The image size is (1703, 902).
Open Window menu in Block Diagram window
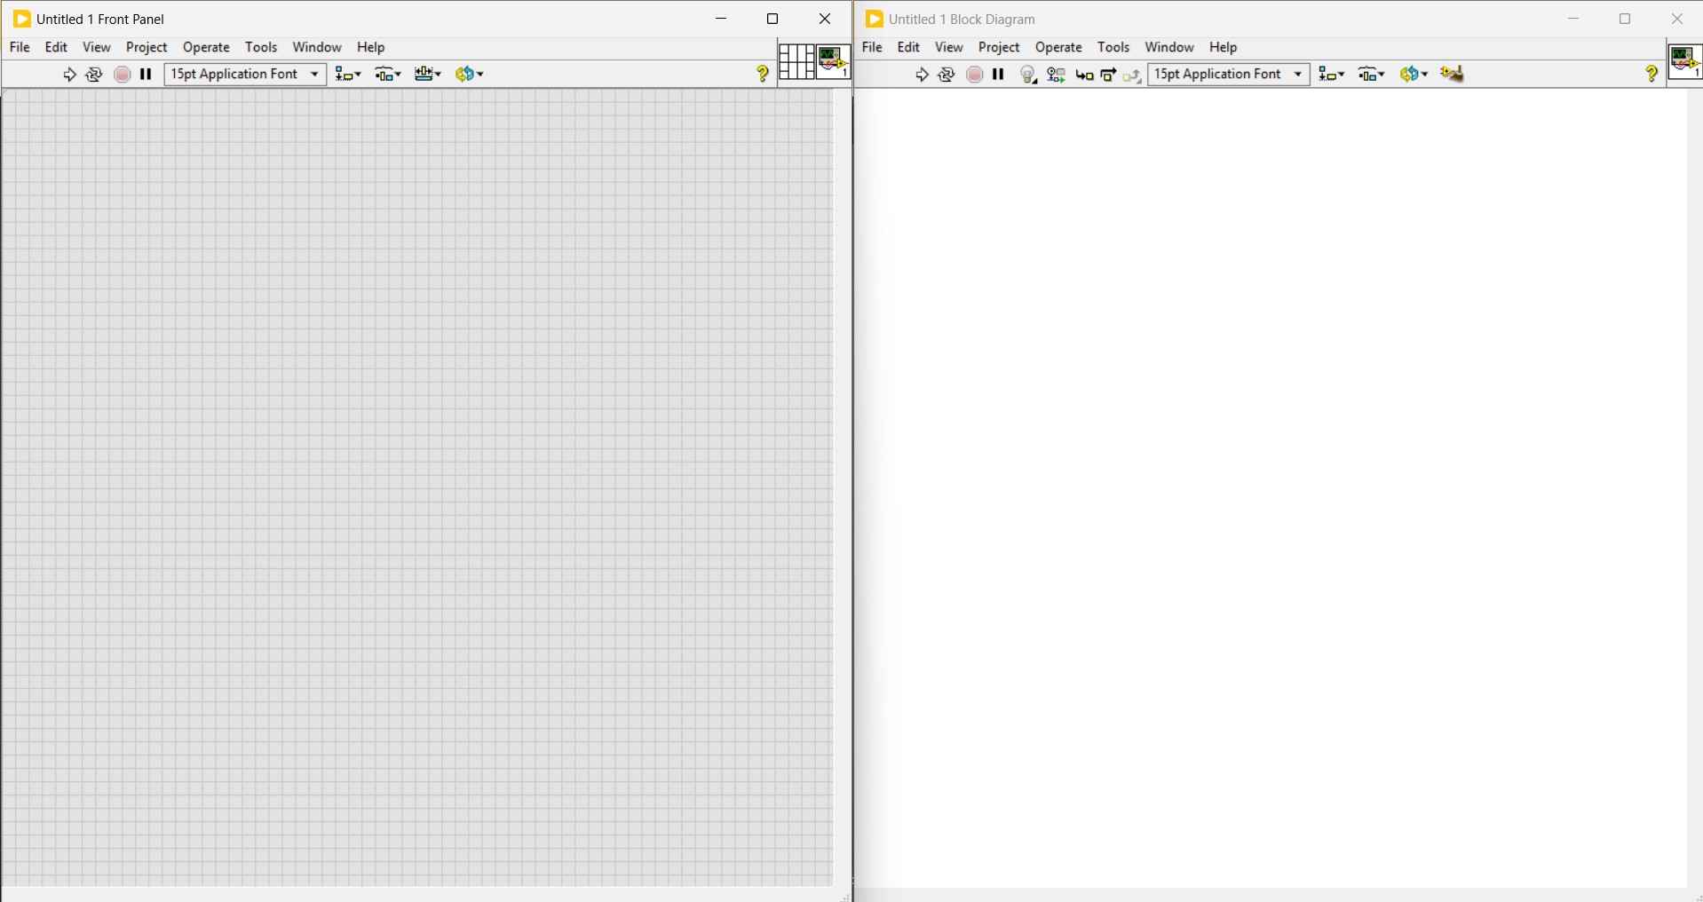[x=1170, y=48]
